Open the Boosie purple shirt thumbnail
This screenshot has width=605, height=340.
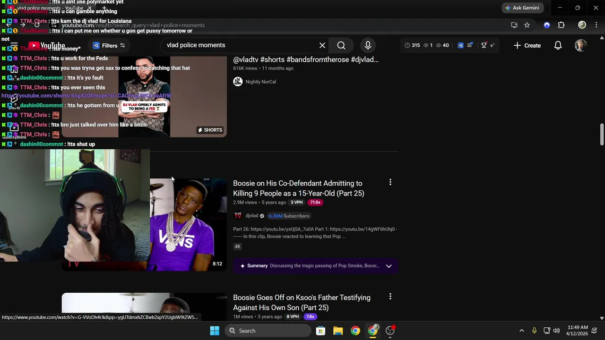pyautogui.click(x=188, y=225)
